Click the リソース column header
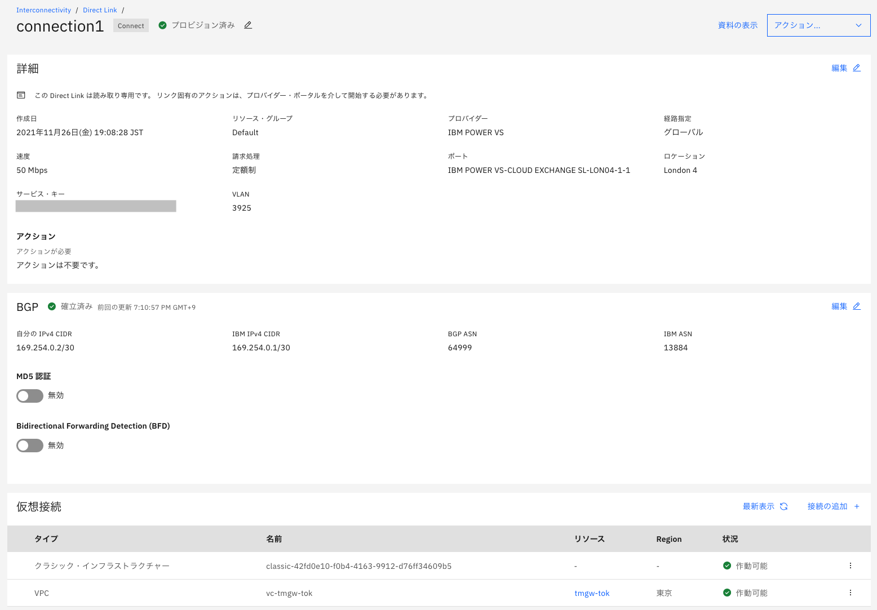877x610 pixels. coord(590,539)
